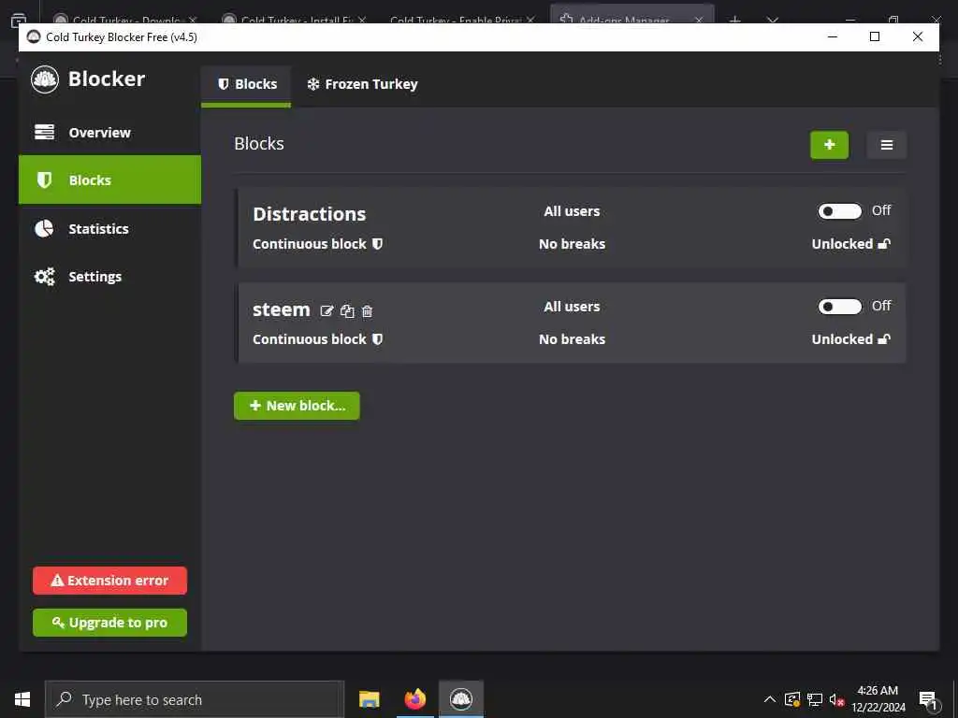Switch to the Frozen Turkey tab
Image resolution: width=958 pixels, height=718 pixels.
click(362, 84)
